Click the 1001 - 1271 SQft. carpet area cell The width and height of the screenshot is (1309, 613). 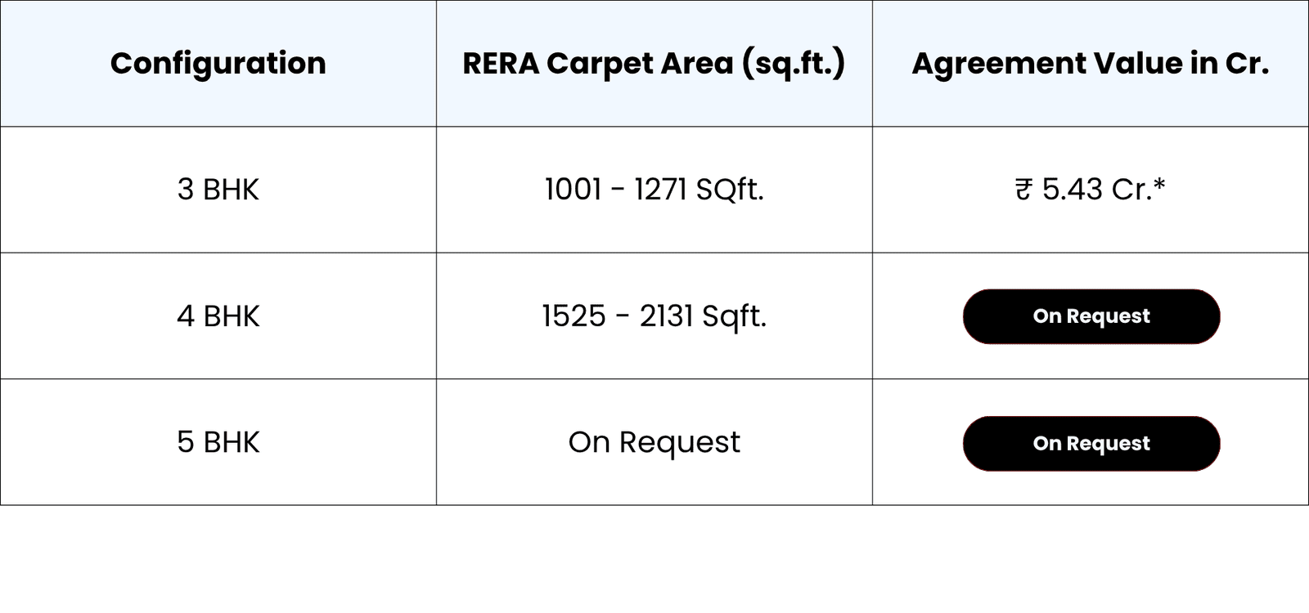click(x=654, y=190)
